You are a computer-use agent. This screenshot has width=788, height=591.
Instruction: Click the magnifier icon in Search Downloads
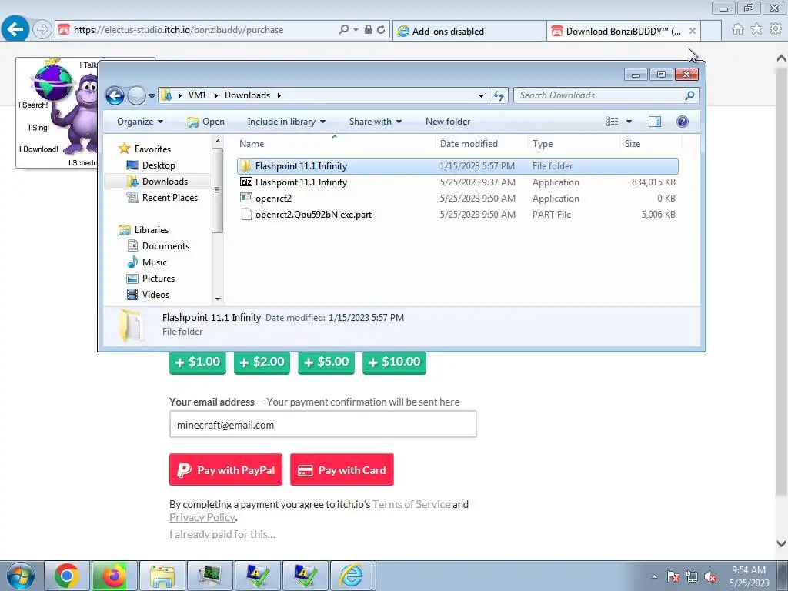pyautogui.click(x=690, y=95)
